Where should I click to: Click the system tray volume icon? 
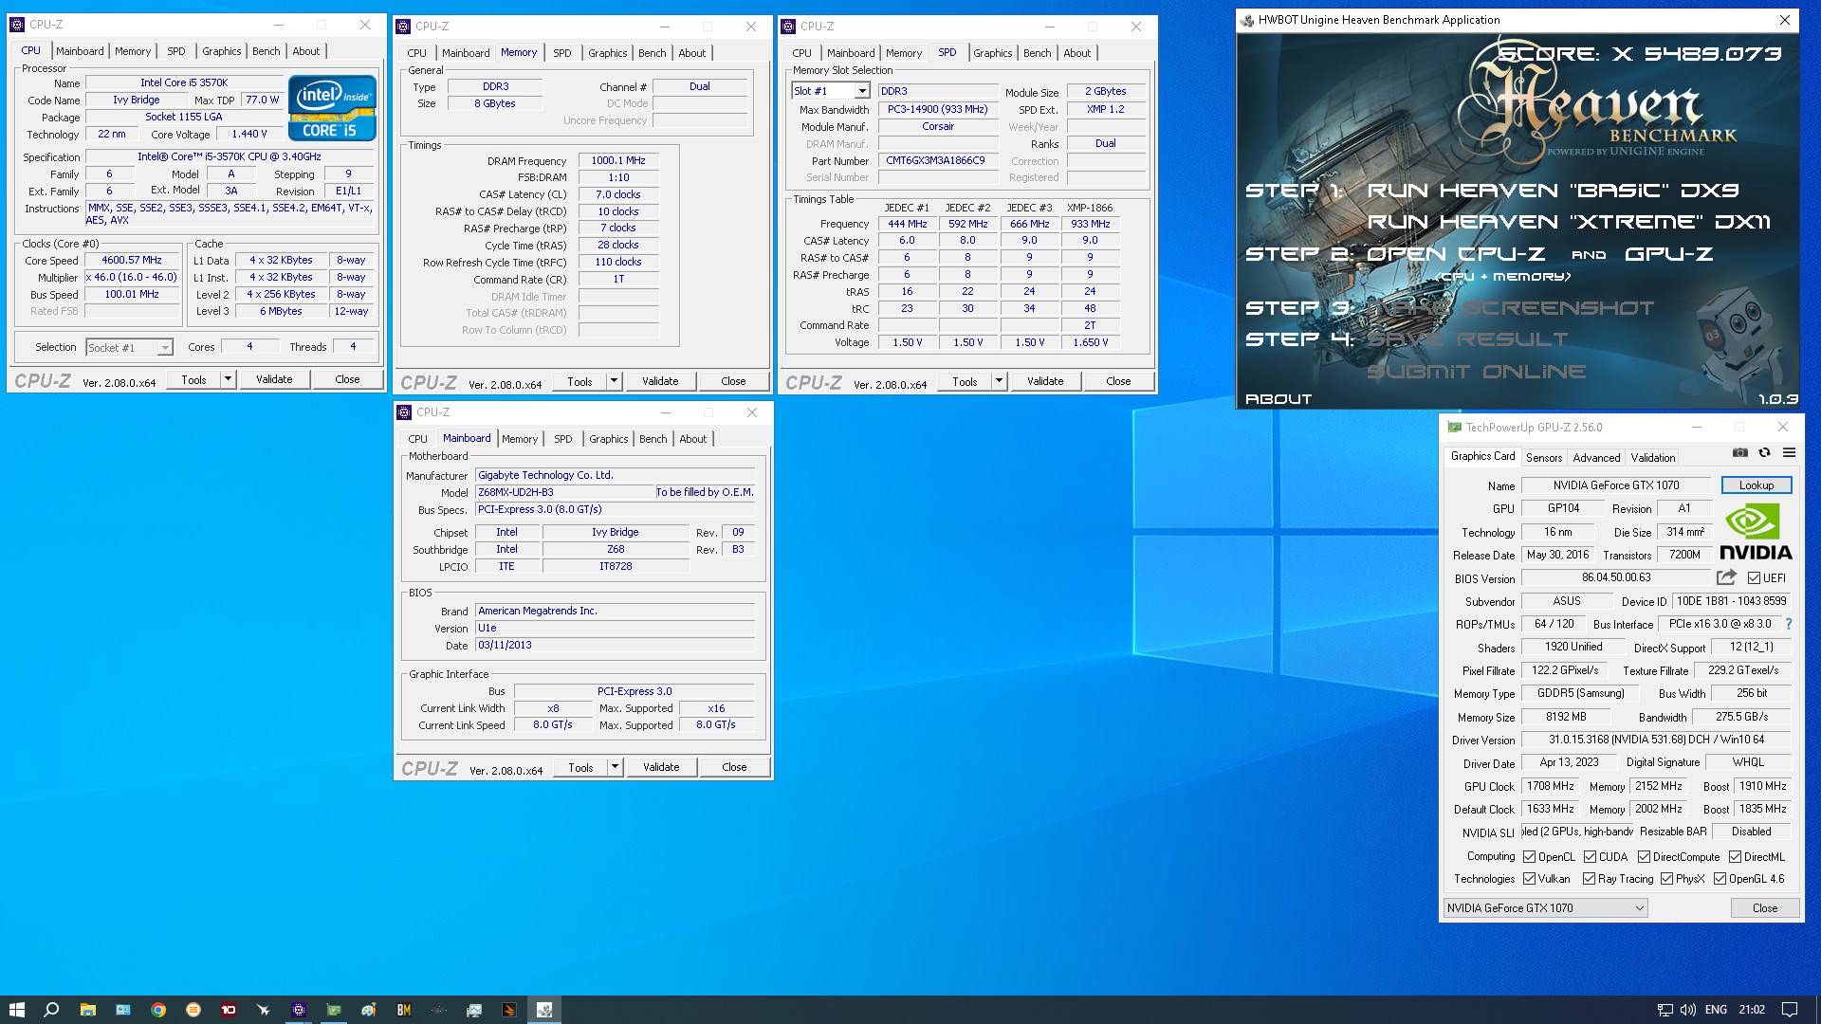point(1688,1010)
